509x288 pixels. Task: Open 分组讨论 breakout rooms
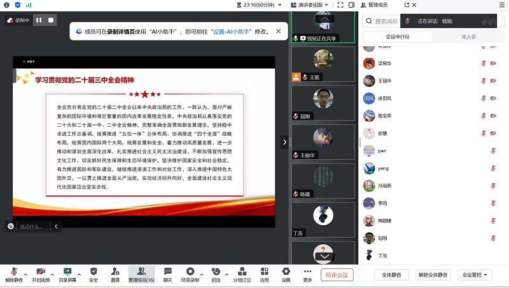(242, 275)
